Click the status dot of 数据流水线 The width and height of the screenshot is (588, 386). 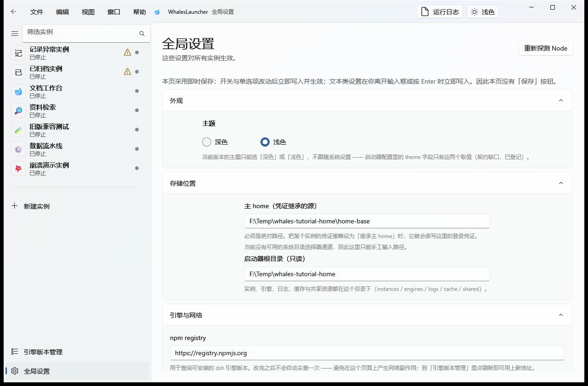pos(137,149)
